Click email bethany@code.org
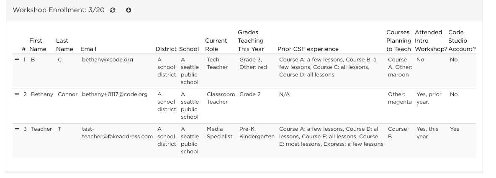The width and height of the screenshot is (496, 178). pos(108,60)
